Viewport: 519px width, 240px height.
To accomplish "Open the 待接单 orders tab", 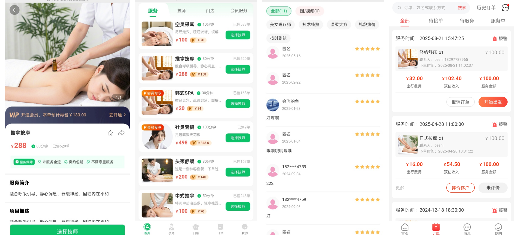I will tap(436, 21).
